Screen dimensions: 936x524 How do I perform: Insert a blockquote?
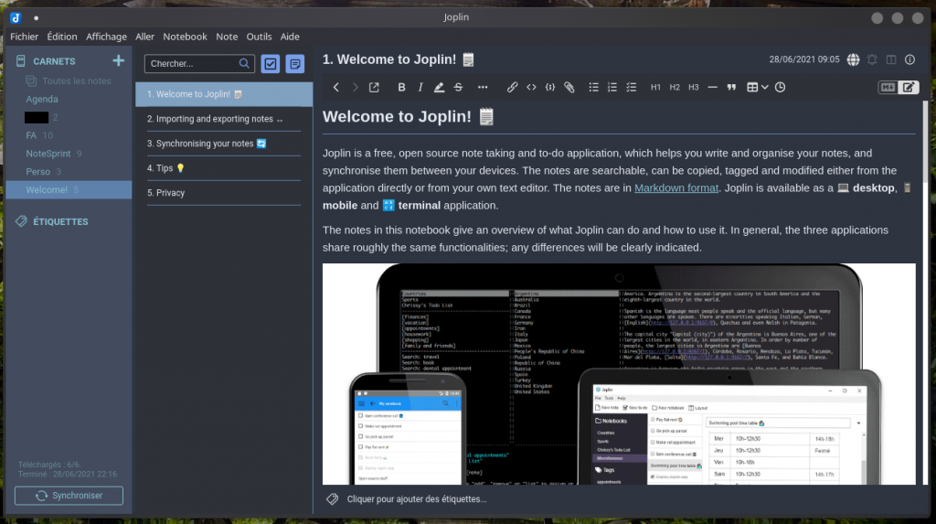point(731,87)
